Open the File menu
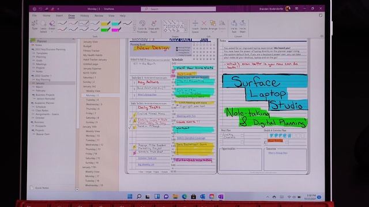Viewport: 369px width, 207px height. click(35, 16)
